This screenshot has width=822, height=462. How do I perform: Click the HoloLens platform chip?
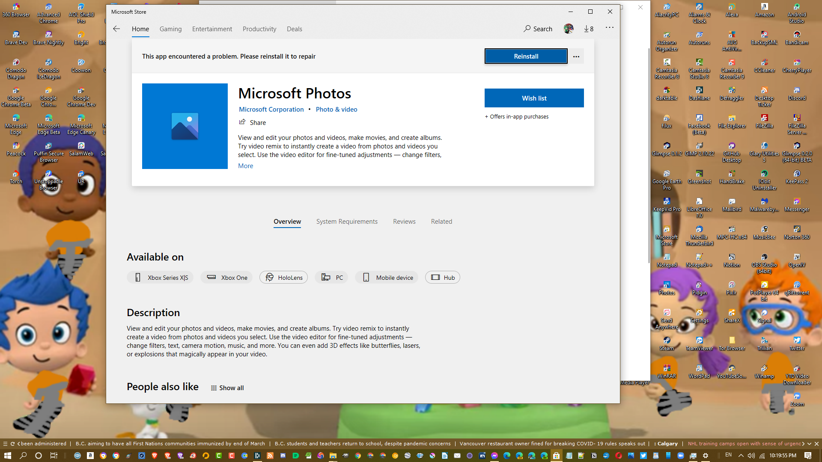[x=283, y=277]
